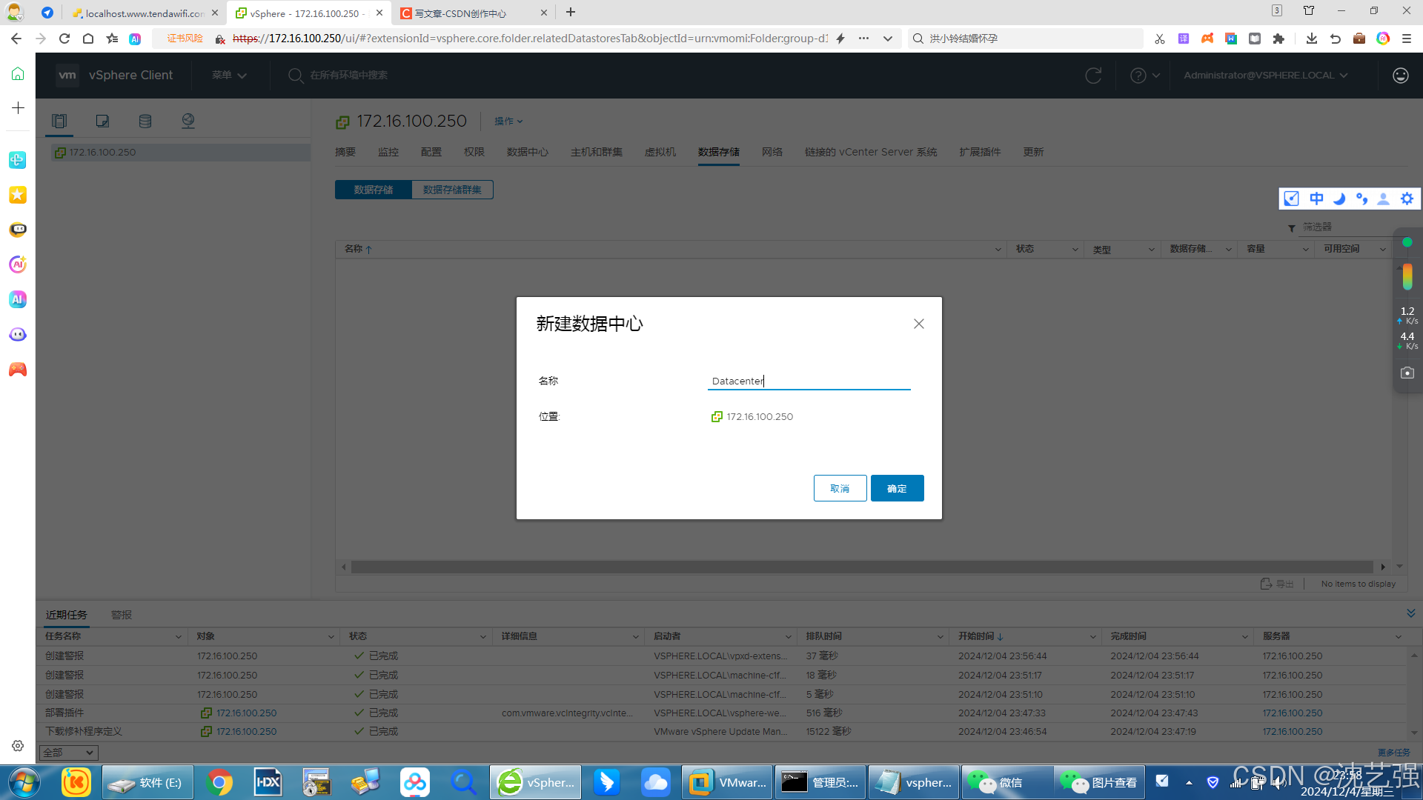Open the 操作 actions dropdown
The image size is (1423, 800).
pyautogui.click(x=508, y=121)
